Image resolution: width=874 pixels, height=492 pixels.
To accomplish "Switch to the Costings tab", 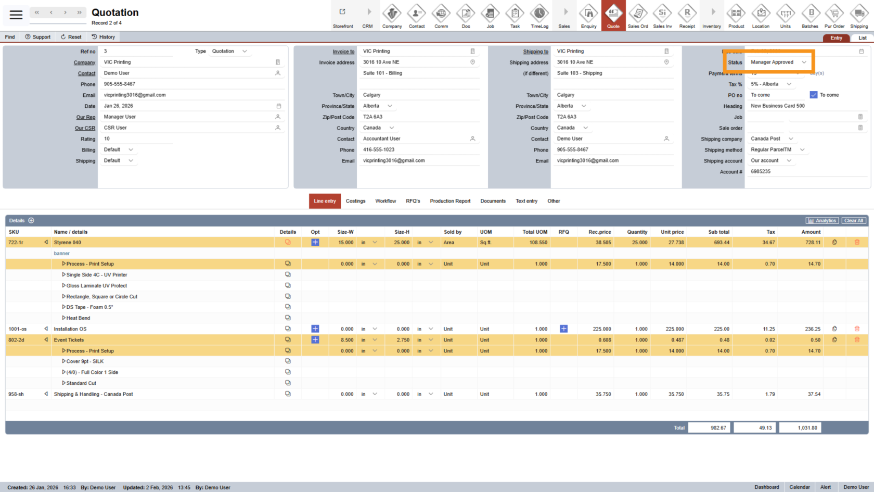I will point(355,201).
